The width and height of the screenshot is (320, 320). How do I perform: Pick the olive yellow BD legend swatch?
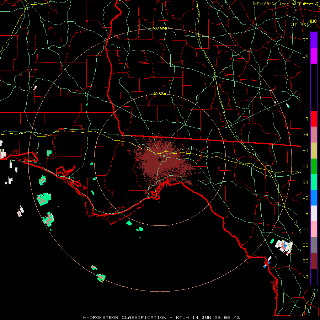click(314, 151)
